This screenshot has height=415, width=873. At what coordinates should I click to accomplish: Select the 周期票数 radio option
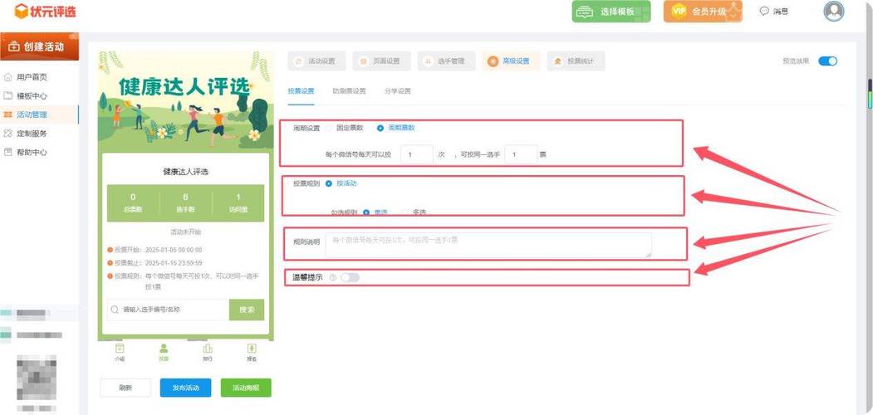(380, 128)
